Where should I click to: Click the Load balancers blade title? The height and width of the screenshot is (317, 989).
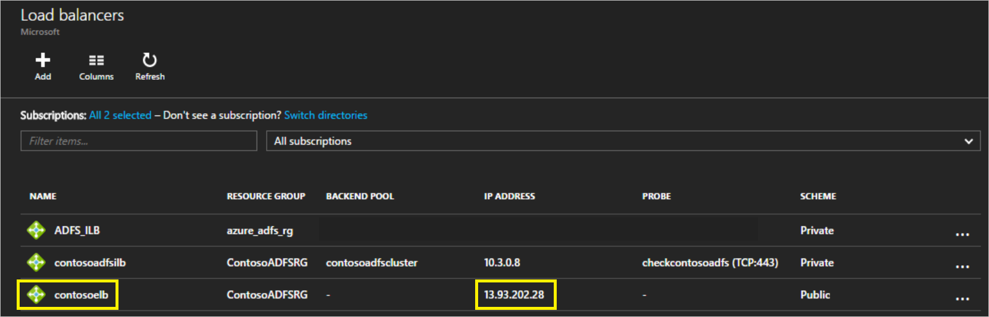click(73, 15)
